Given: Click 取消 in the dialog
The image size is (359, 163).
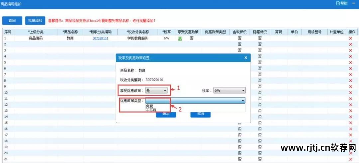Looking at the screenshot, I should tap(200, 114).
